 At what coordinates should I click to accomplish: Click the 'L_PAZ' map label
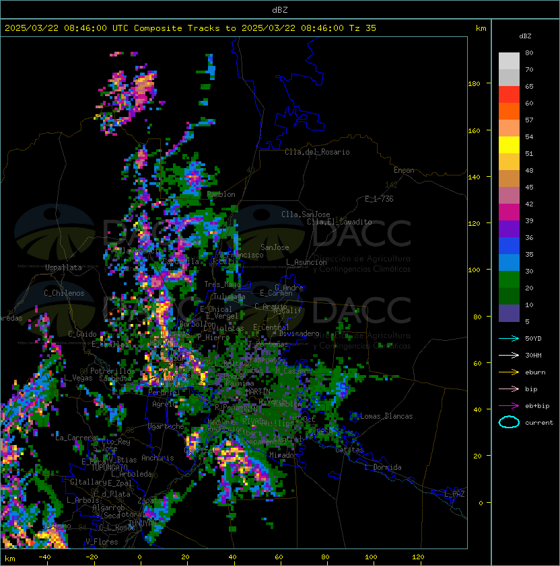454,494
